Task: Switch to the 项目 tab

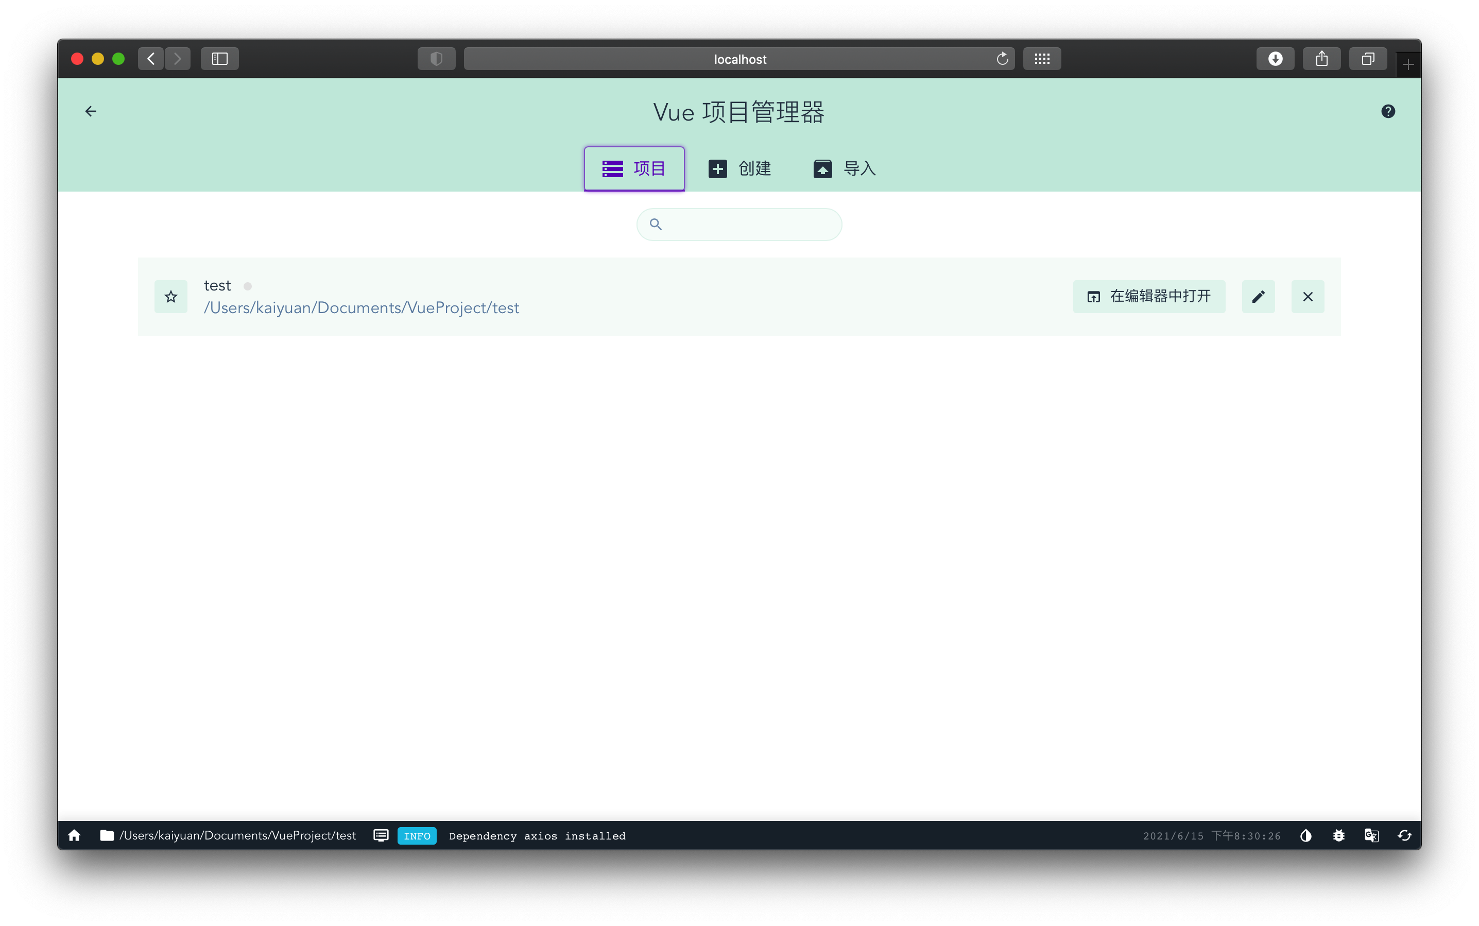Action: point(634,168)
